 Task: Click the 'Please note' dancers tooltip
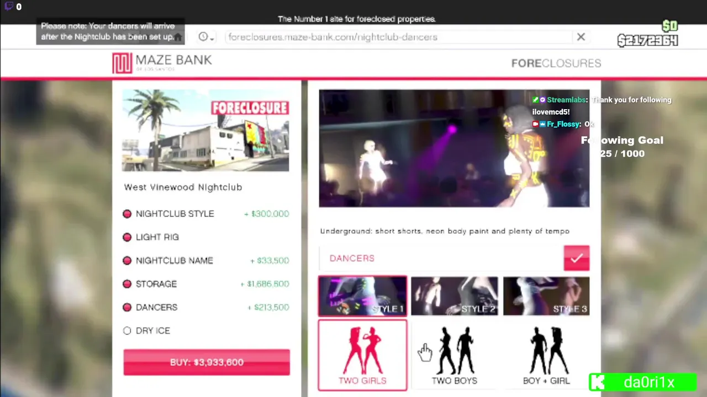tap(110, 31)
